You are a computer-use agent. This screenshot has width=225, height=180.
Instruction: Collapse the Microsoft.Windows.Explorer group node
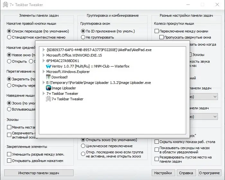pos(44,72)
